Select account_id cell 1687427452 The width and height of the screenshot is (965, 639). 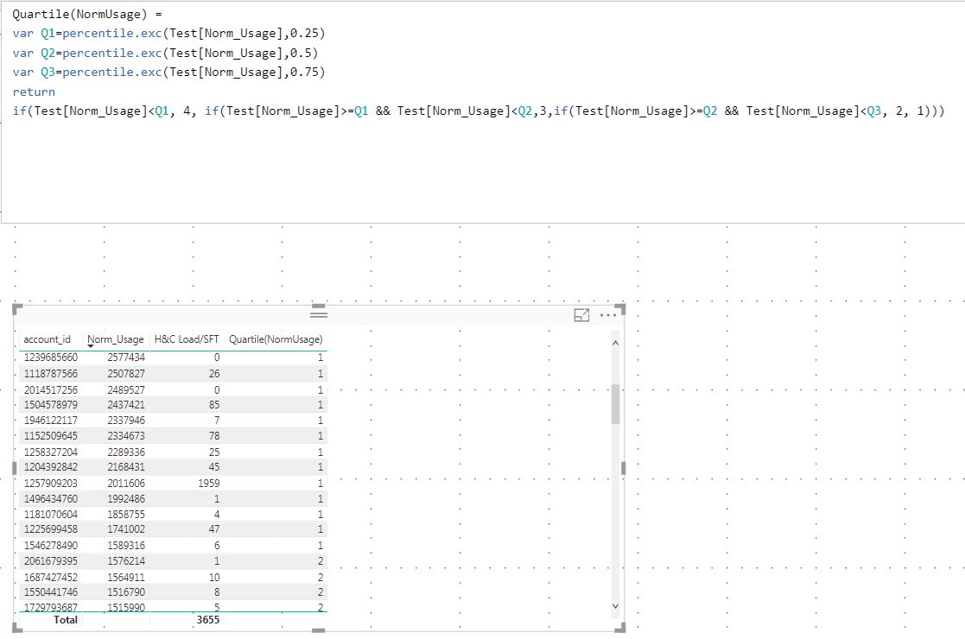pyautogui.click(x=50, y=578)
